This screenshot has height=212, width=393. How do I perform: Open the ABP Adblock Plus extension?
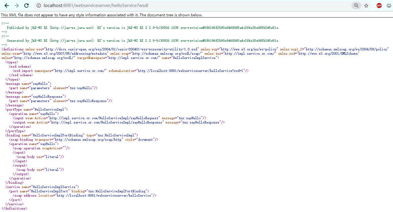(x=379, y=6)
